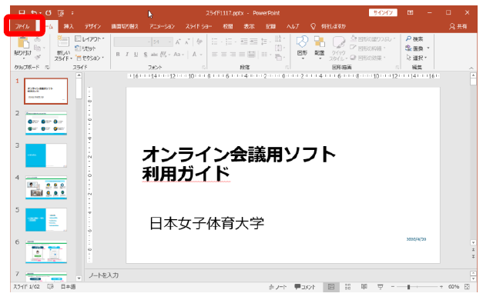Click the font color A button
This screenshot has height=300, width=483.
[x=195, y=55]
